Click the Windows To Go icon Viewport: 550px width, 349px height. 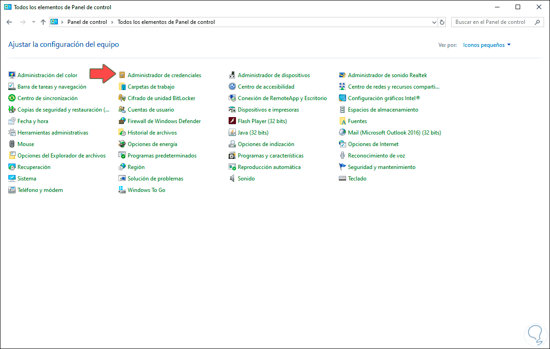pos(122,190)
